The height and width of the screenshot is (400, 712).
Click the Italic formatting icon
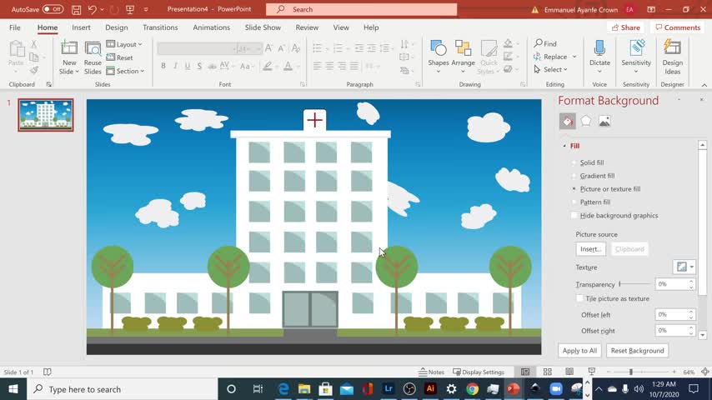(x=175, y=67)
